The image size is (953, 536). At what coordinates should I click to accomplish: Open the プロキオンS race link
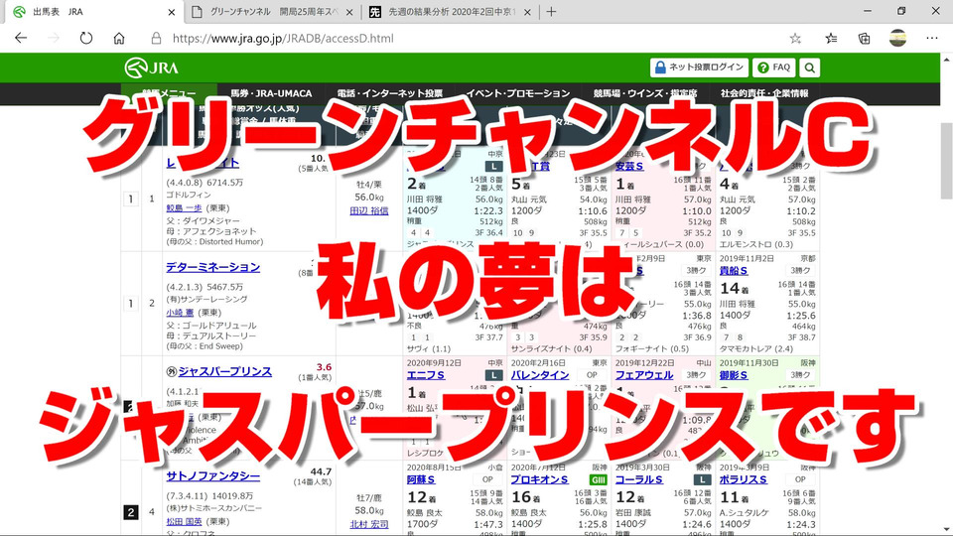pyautogui.click(x=540, y=479)
